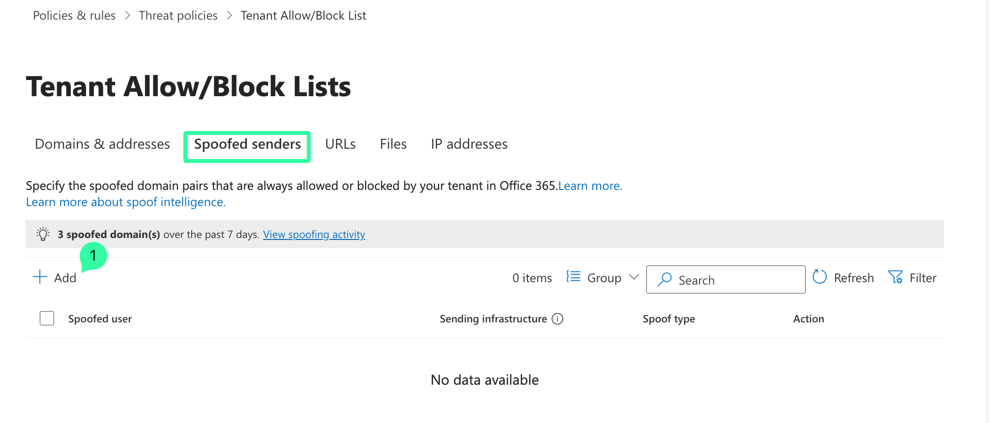Click the Filter funnel icon

(895, 277)
